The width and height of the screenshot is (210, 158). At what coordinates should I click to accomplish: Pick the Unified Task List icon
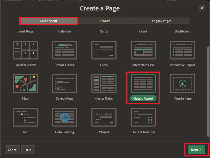[143, 117]
